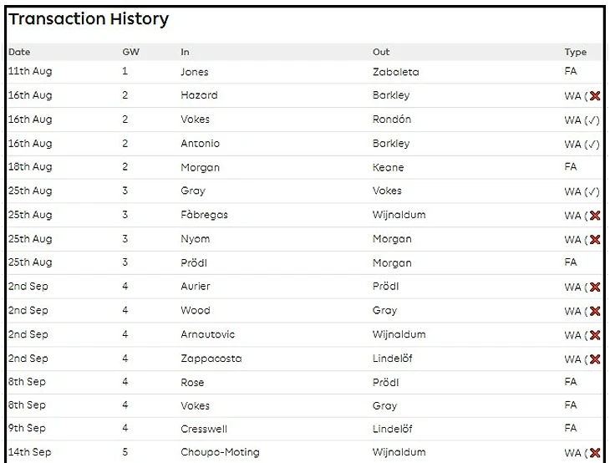Click the red X in the Nyom row
610x463 pixels.
595,240
